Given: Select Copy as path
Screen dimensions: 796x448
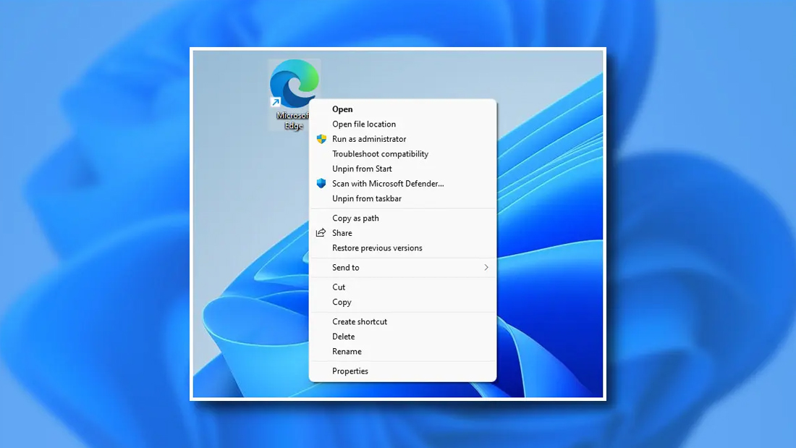Looking at the screenshot, I should (x=402, y=218).
